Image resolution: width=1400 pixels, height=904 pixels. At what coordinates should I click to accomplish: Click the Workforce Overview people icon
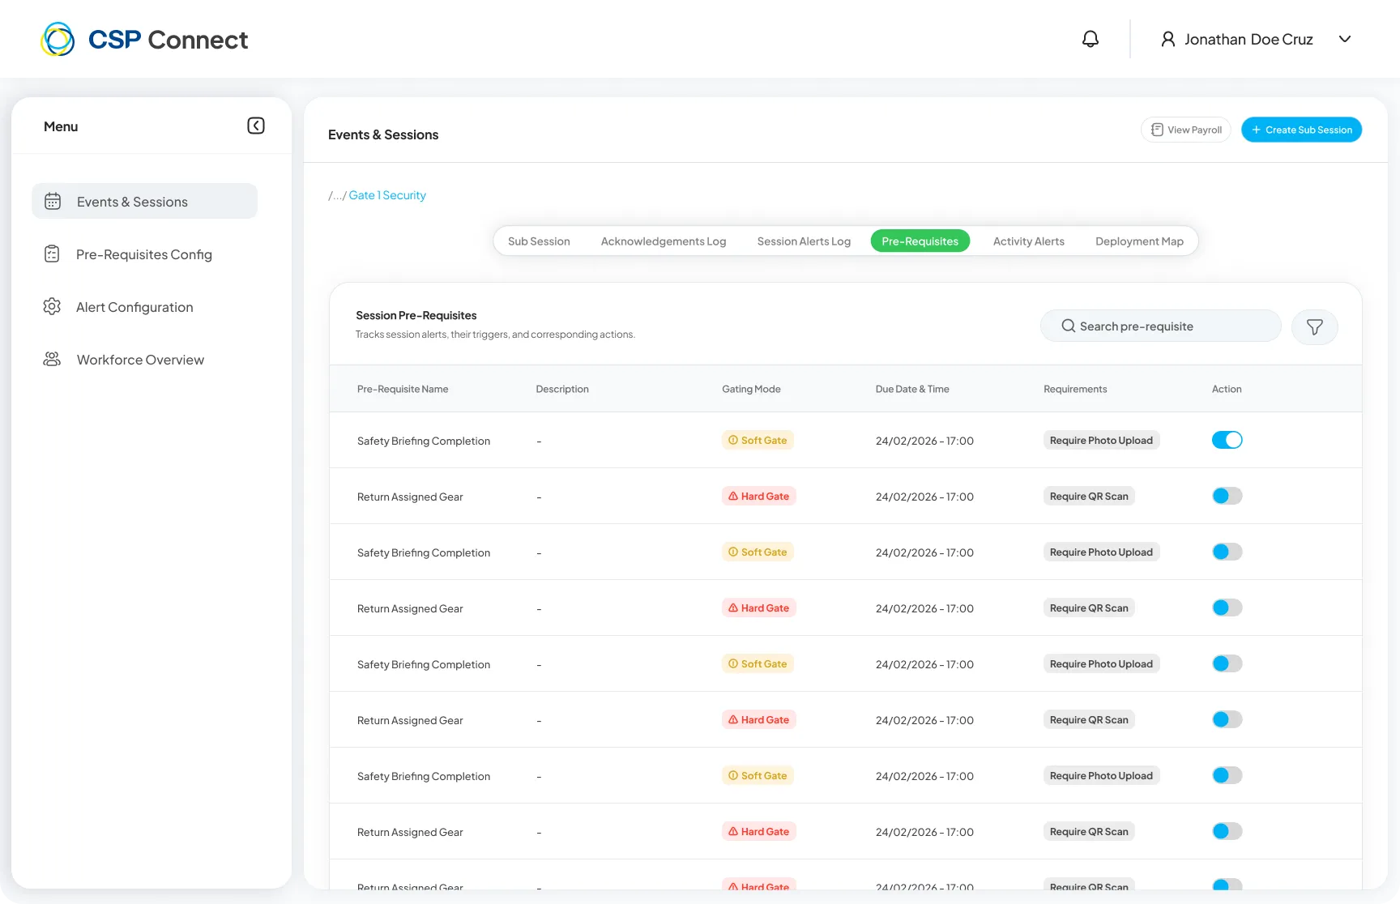click(52, 360)
